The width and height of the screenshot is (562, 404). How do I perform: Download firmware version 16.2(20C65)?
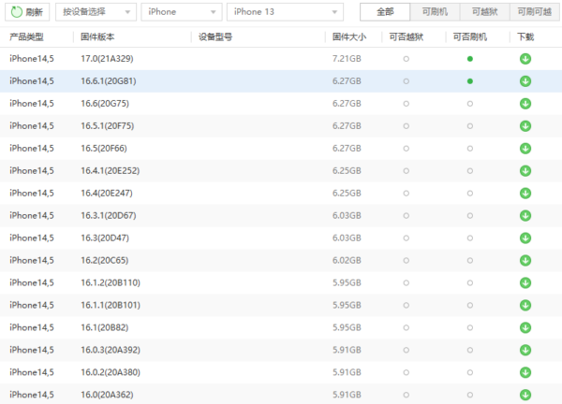point(525,260)
